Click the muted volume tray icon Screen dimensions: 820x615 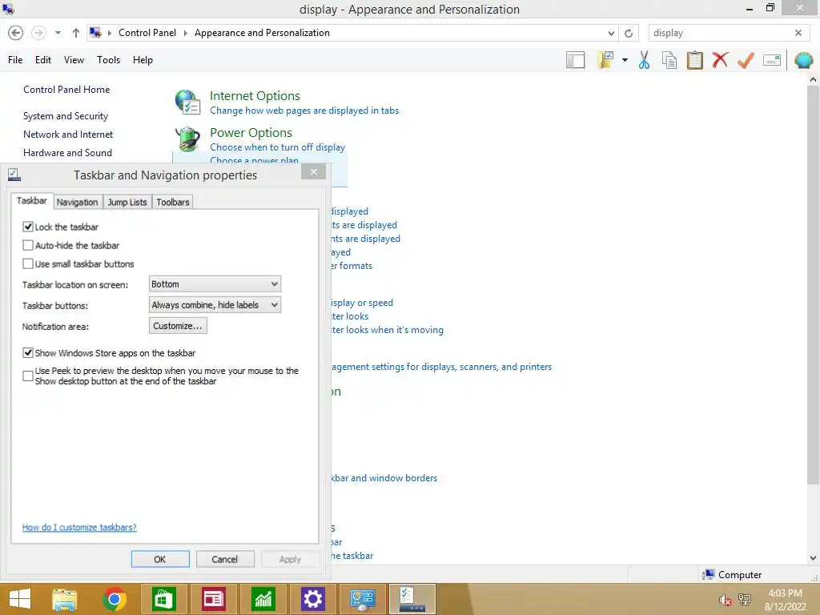(725, 600)
